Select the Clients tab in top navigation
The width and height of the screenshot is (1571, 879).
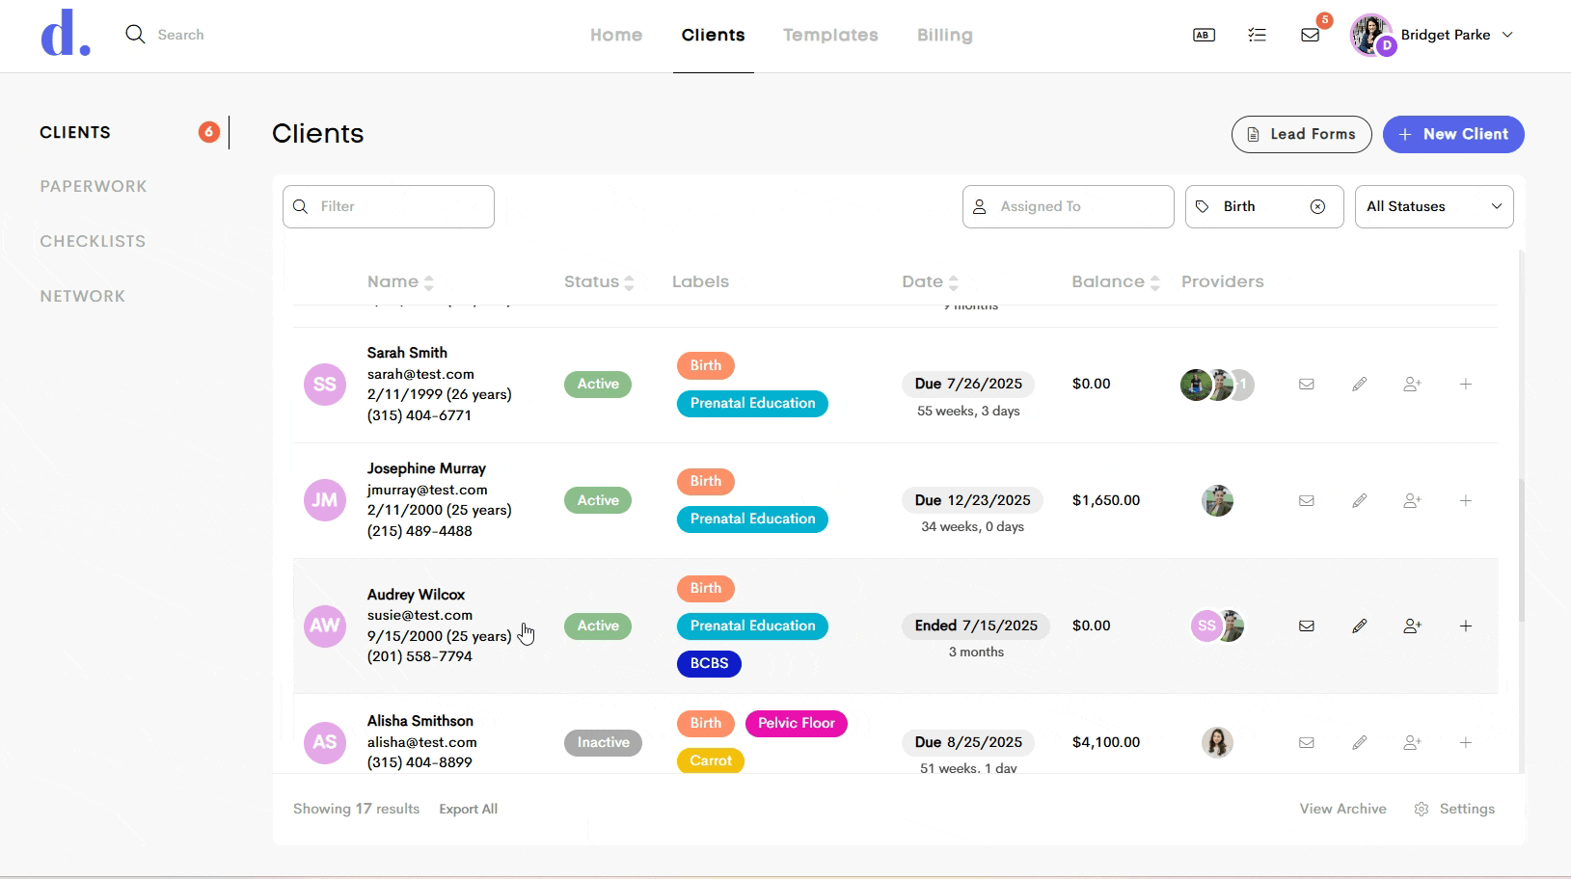pyautogui.click(x=714, y=35)
